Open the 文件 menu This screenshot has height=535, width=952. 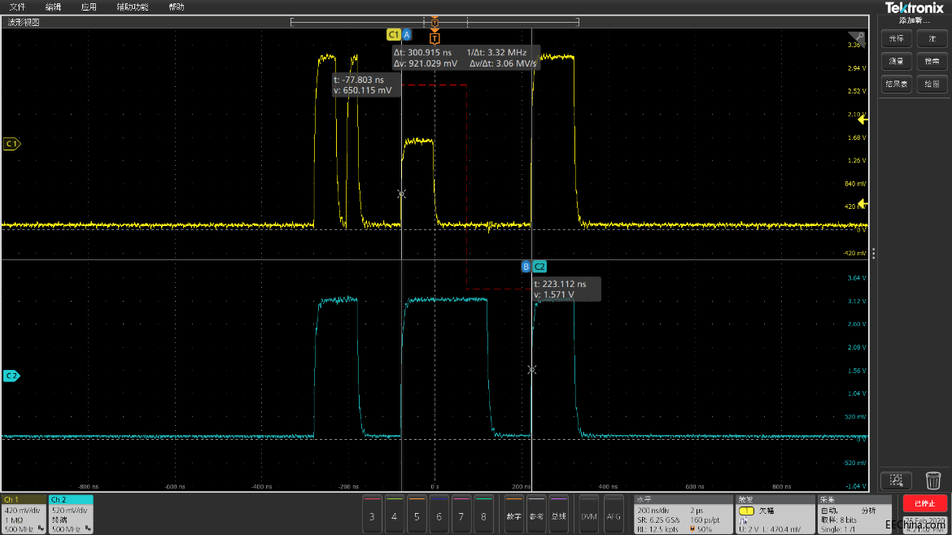pyautogui.click(x=17, y=7)
